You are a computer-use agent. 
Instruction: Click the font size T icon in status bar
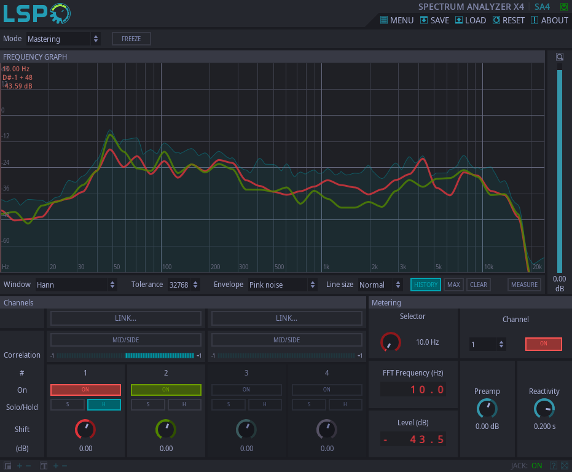coord(44,466)
